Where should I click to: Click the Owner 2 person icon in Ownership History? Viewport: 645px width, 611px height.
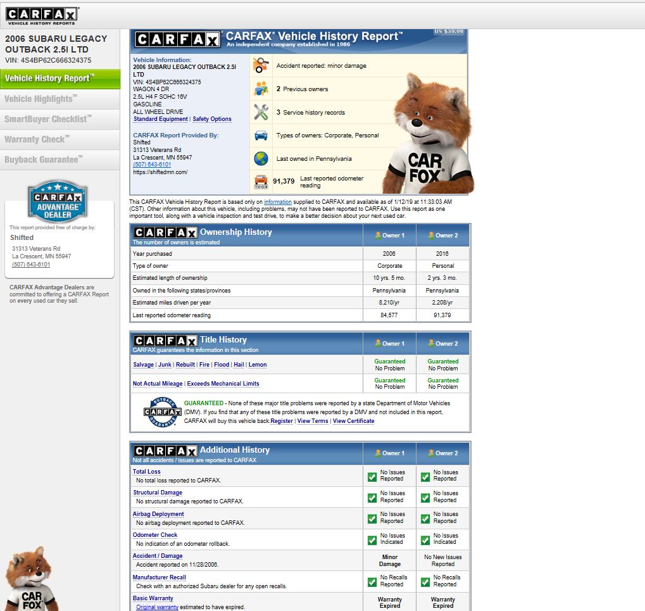click(431, 236)
